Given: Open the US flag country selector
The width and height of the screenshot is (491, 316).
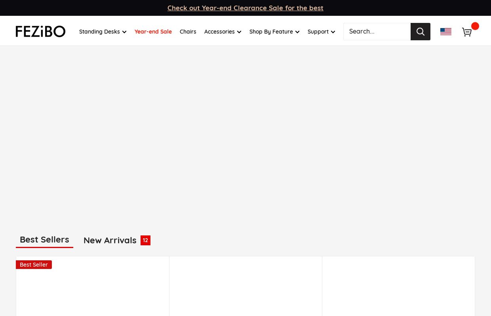Looking at the screenshot, I should point(445,32).
